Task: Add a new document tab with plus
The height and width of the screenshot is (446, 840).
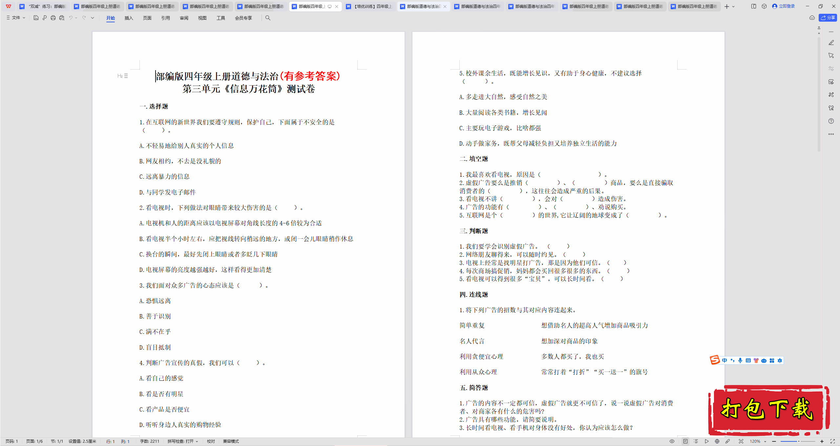Action: 727,7
